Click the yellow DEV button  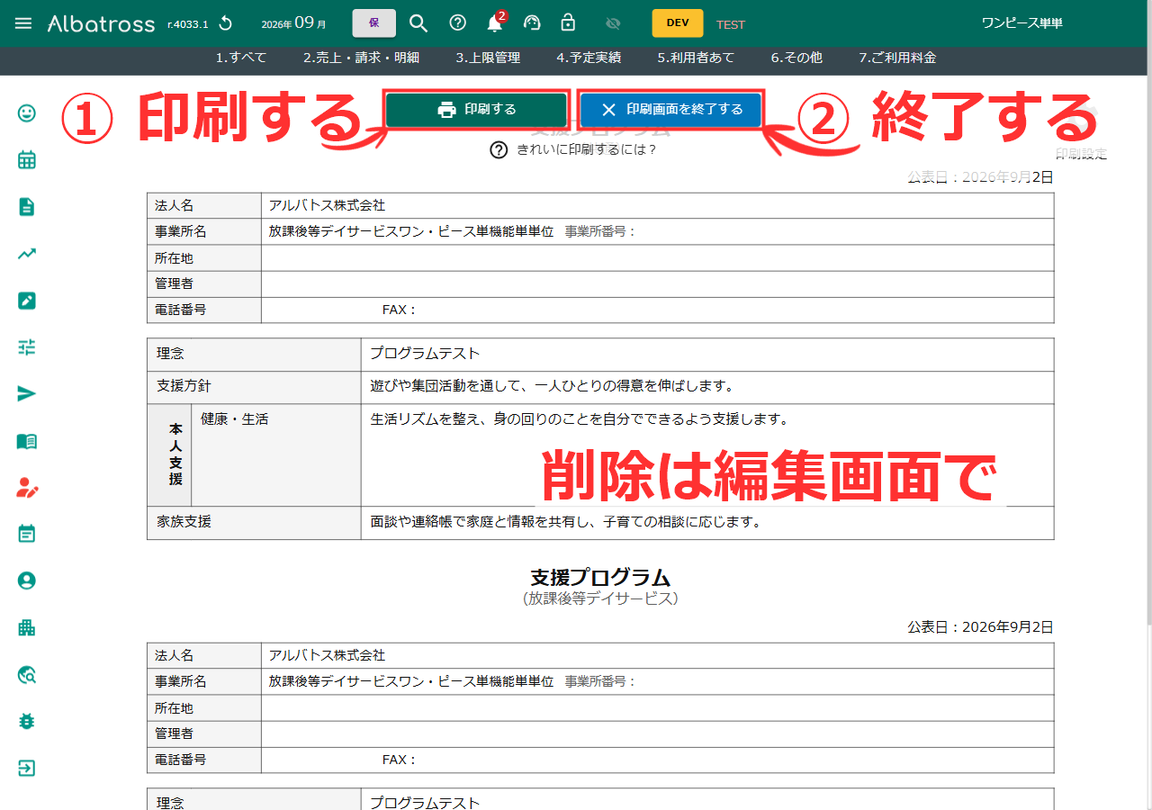point(678,23)
